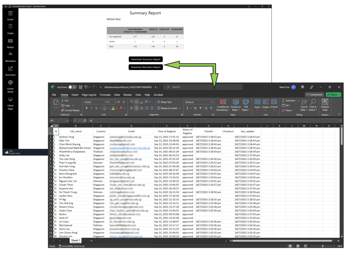349x254 pixels.
Task: Click Align Left icon in Excel
Action: click(x=132, y=108)
